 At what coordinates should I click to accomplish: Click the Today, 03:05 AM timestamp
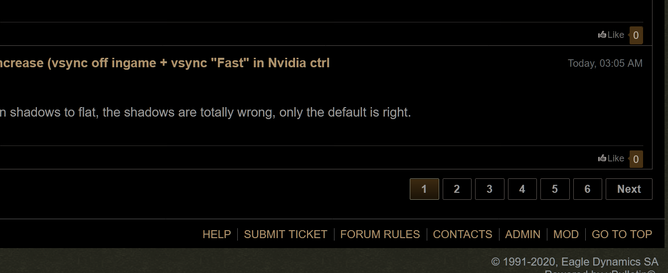coord(605,63)
